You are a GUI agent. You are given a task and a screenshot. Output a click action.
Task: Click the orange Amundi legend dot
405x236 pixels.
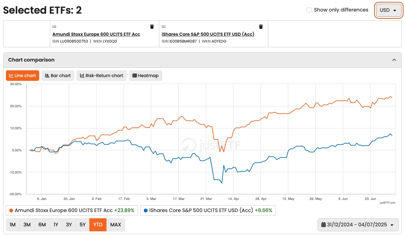[11, 211]
